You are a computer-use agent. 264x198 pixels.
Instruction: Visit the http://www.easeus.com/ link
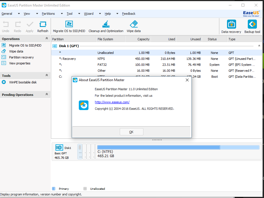pyautogui.click(x=112, y=102)
